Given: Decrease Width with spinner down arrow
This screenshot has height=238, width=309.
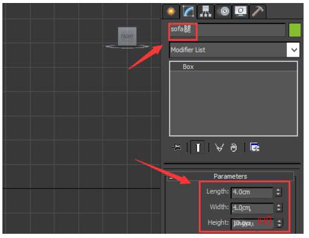Looking at the screenshot, I should [278, 210].
